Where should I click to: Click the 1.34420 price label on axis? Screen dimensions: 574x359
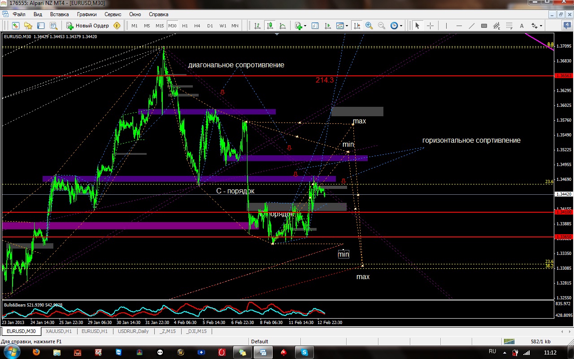coord(564,194)
